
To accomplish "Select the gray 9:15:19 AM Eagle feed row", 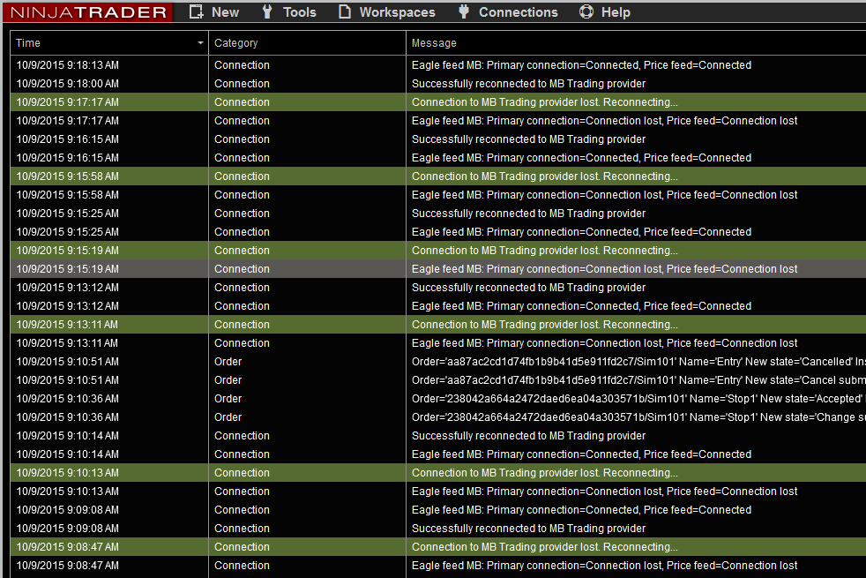I will [x=438, y=268].
